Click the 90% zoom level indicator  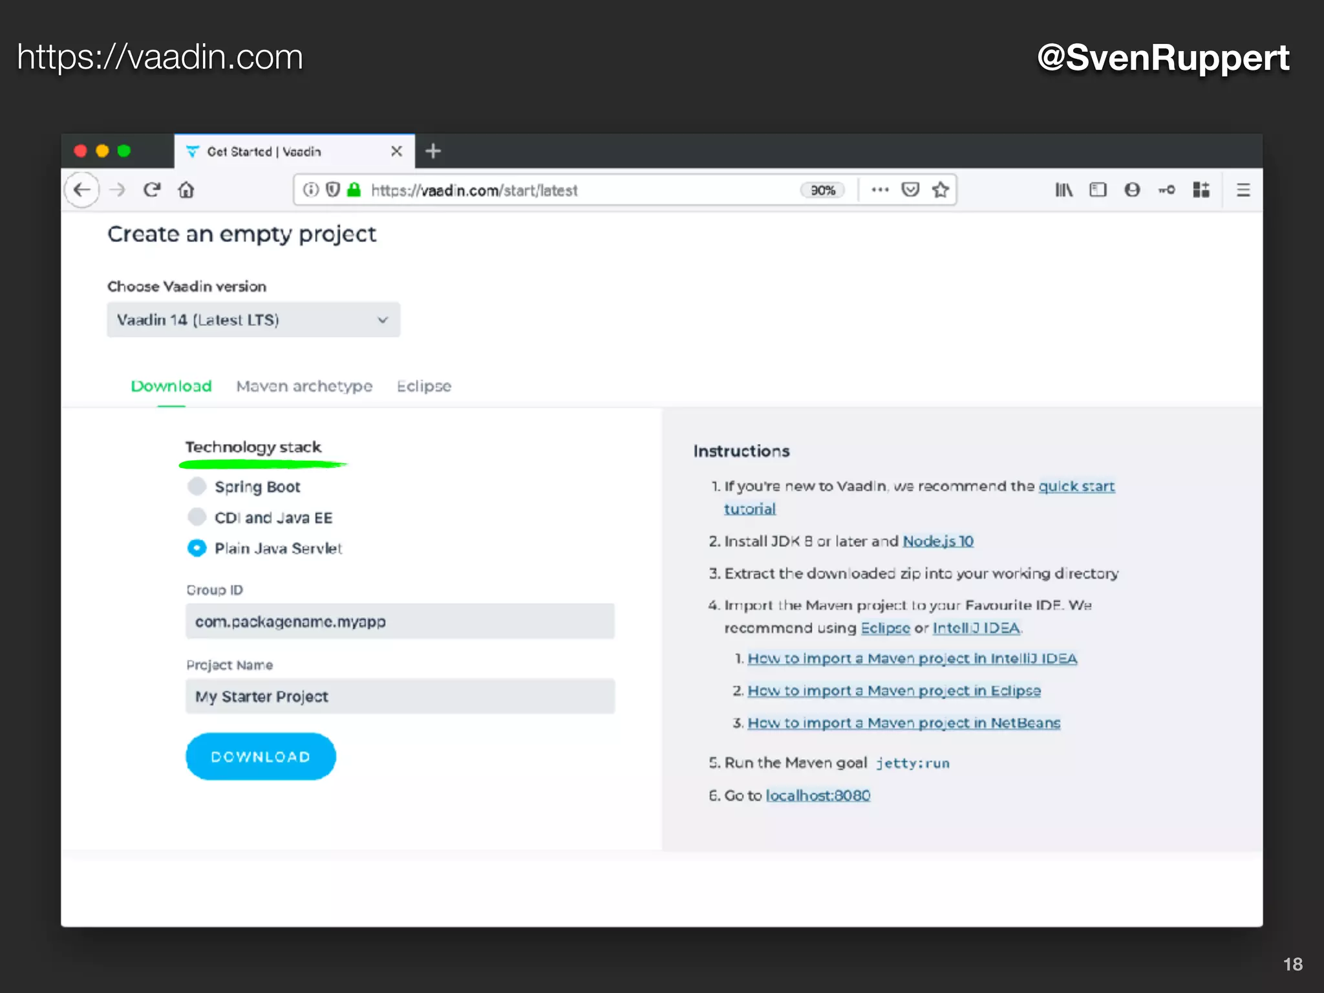point(822,190)
